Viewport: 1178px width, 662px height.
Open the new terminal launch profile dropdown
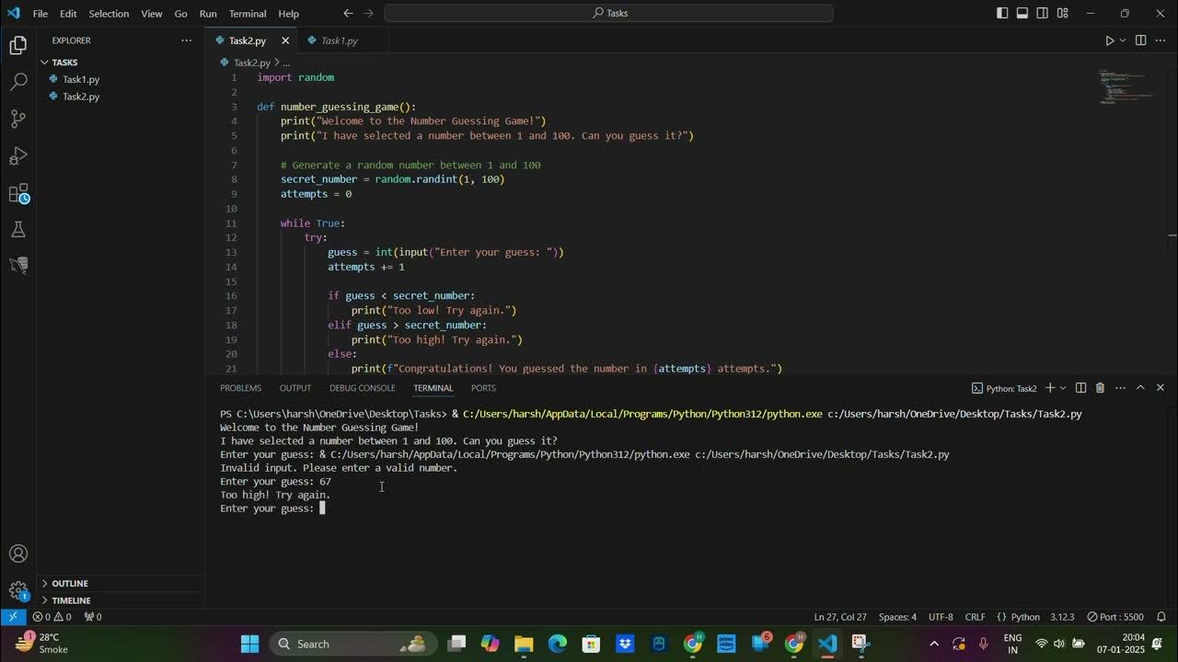point(1063,388)
